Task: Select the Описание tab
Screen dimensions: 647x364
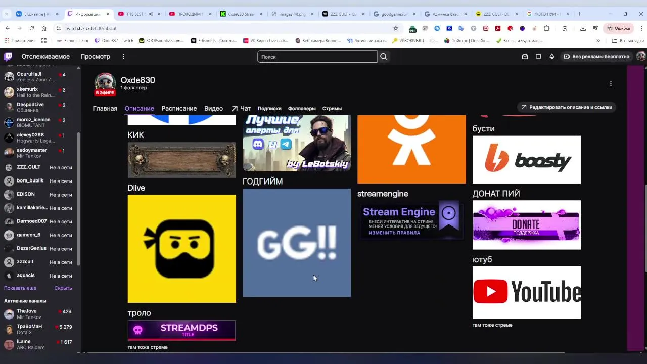Action: pos(139,109)
